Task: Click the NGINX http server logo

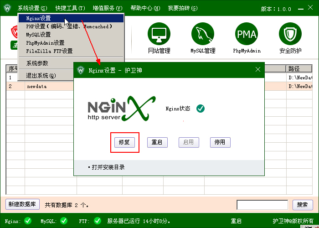Action: [122, 109]
